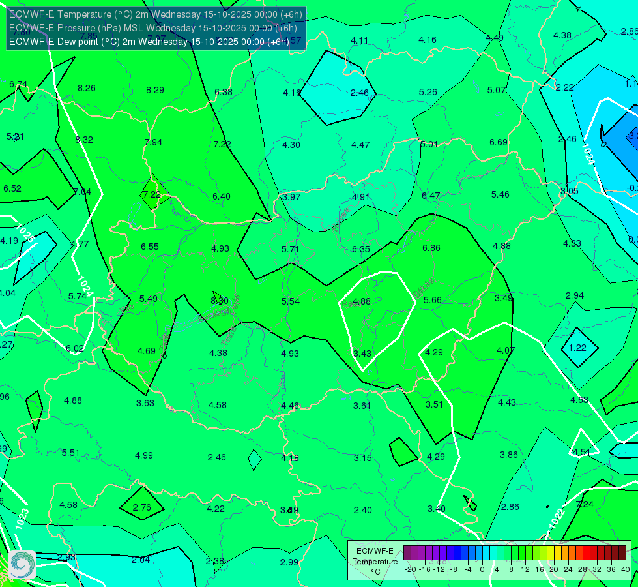The image size is (638, 587).
Task: Click the 5.07 temperature value
Action: coord(497,90)
